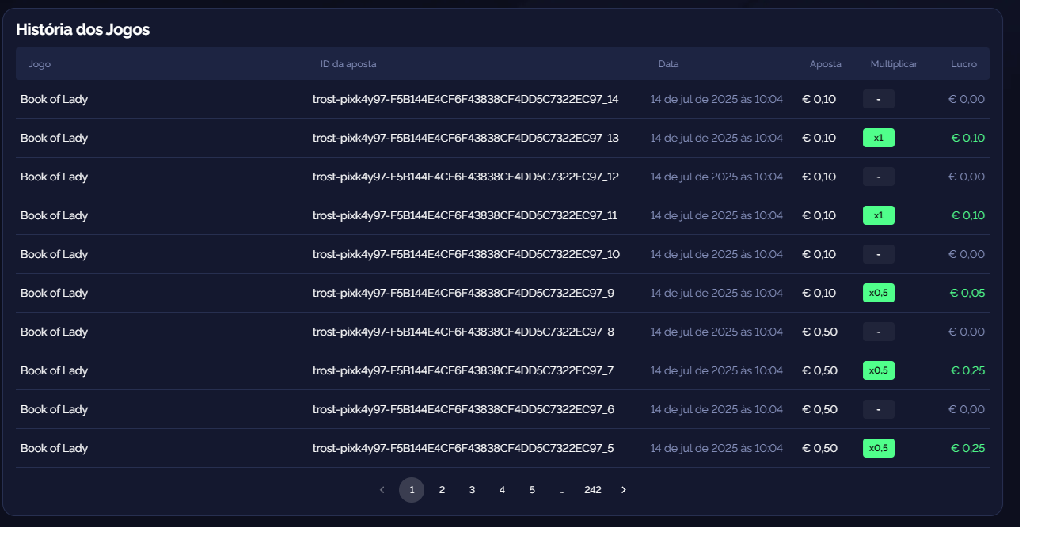Click bet amount € 0,50 in row EC97_8
This screenshot has height=543, width=1045.
820,332
